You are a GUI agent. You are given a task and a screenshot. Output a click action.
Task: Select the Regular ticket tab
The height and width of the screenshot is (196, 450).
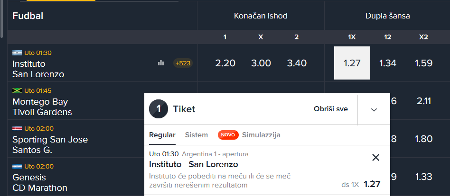[x=162, y=135]
